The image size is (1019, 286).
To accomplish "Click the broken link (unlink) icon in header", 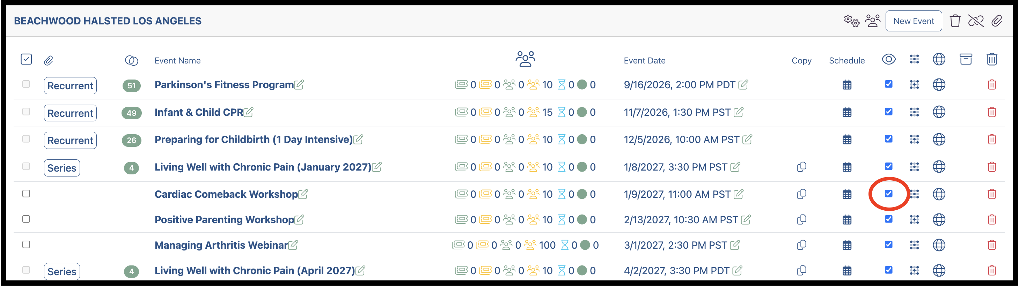I will tap(976, 21).
